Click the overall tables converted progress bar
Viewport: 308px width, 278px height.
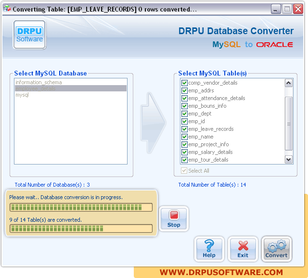81,228
